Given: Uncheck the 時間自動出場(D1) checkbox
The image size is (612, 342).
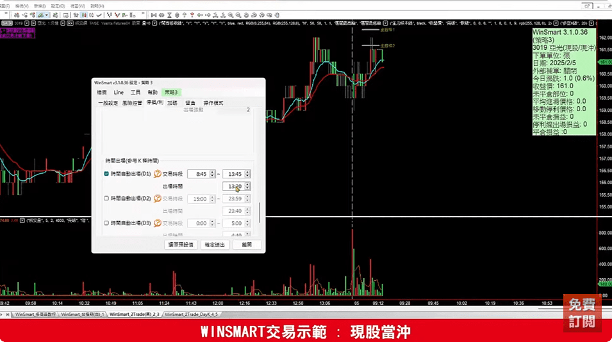Looking at the screenshot, I should [x=106, y=174].
